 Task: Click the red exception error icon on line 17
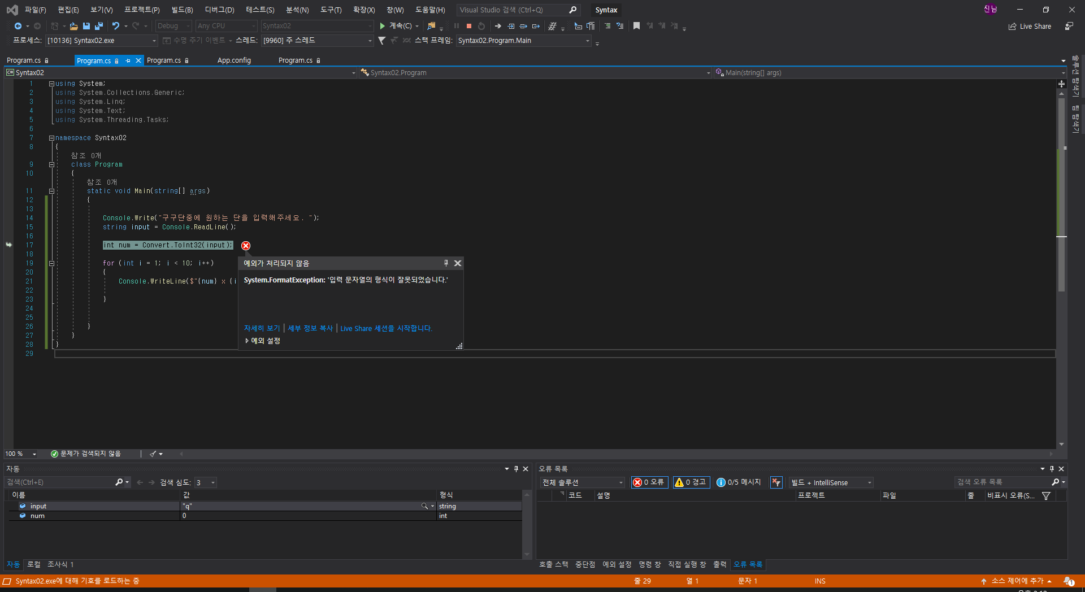[x=246, y=245]
